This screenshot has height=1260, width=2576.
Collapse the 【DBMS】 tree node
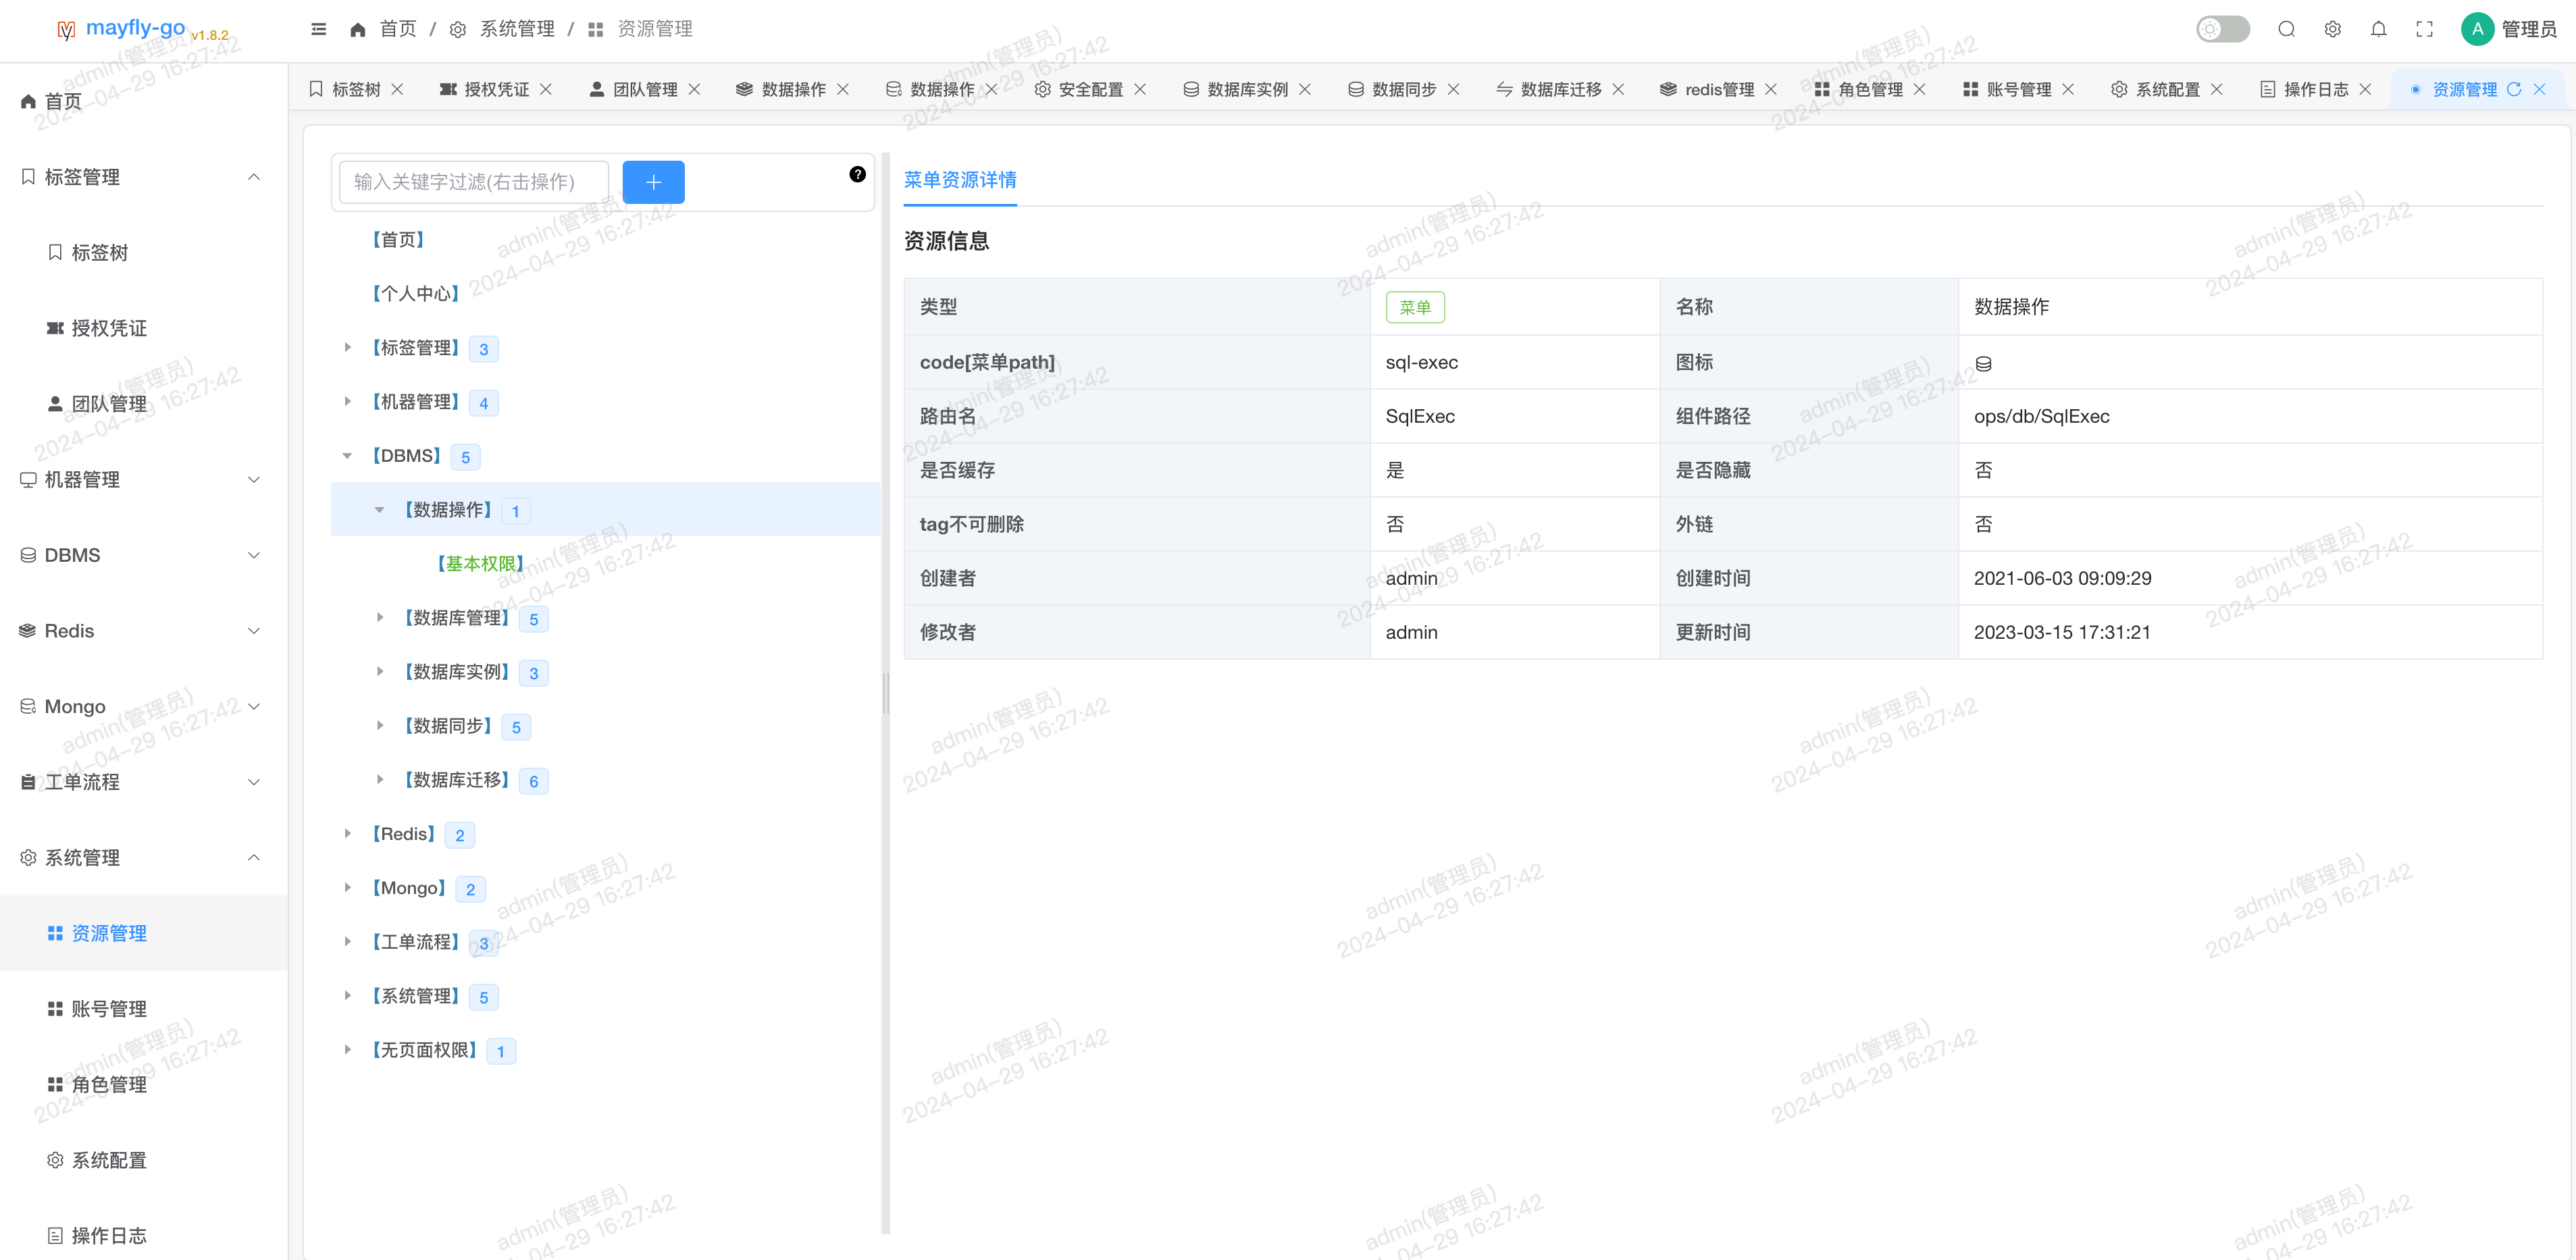click(347, 456)
